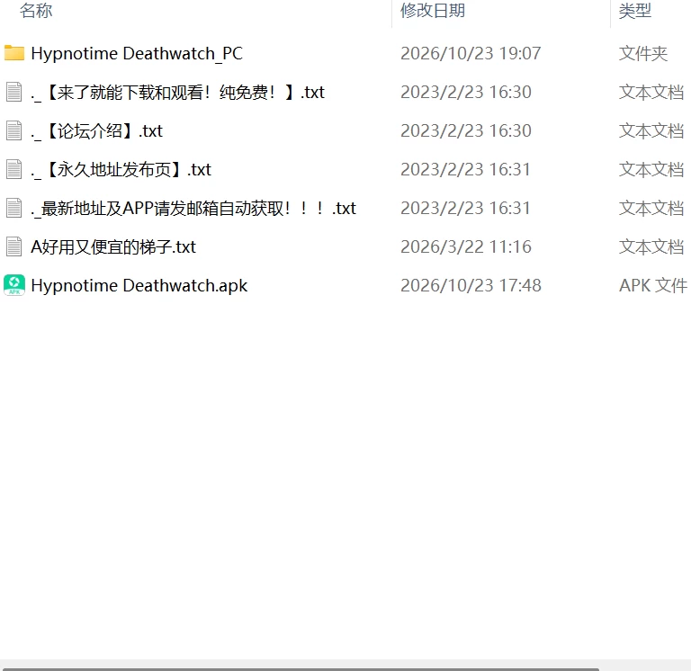Click the date of the 永久地址发布页 file

tap(465, 170)
